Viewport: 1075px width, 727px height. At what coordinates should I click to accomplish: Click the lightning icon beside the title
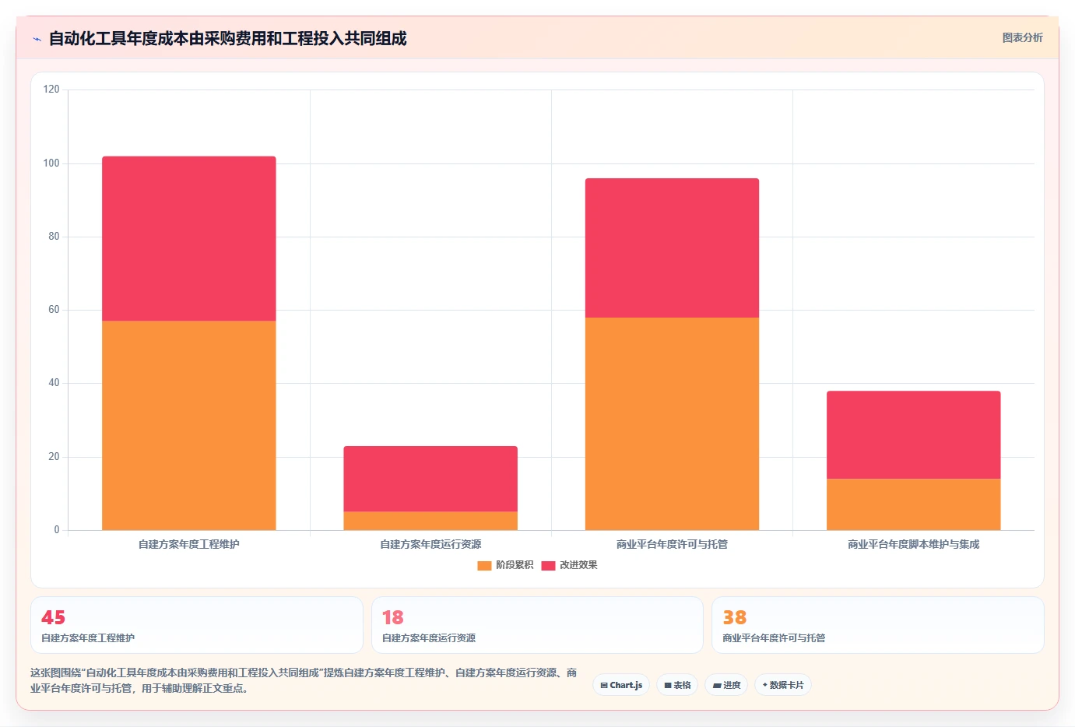tap(37, 39)
